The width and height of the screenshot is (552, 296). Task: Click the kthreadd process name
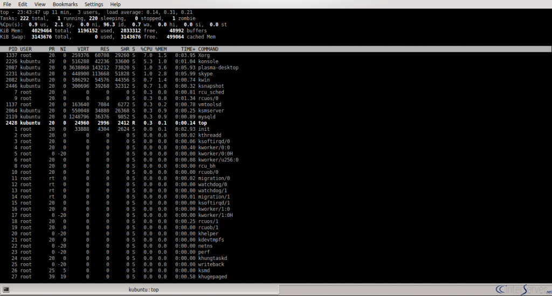[x=210, y=135]
